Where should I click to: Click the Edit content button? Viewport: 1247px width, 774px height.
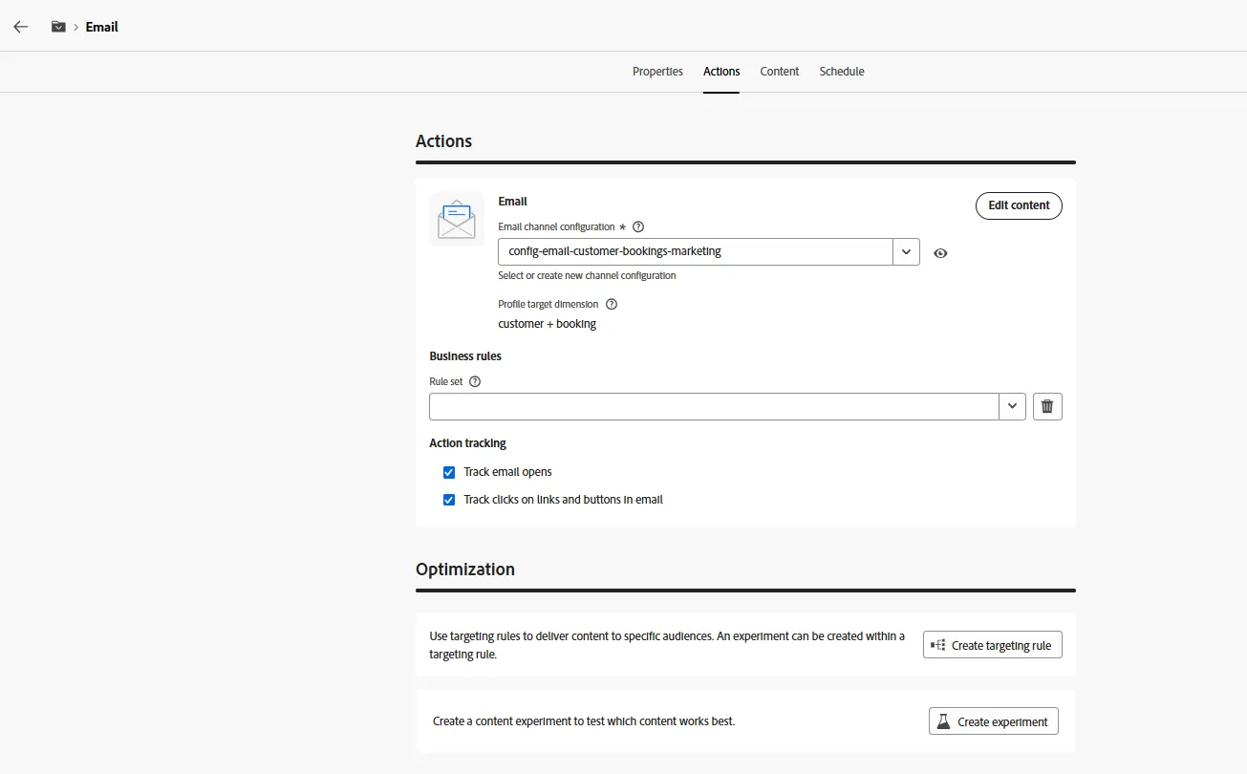point(1019,205)
